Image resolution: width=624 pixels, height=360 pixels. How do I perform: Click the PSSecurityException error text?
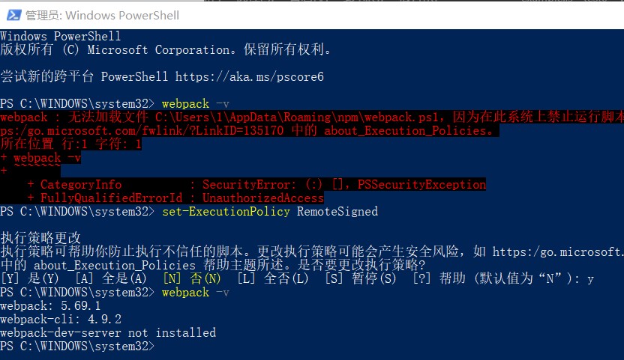421,184
